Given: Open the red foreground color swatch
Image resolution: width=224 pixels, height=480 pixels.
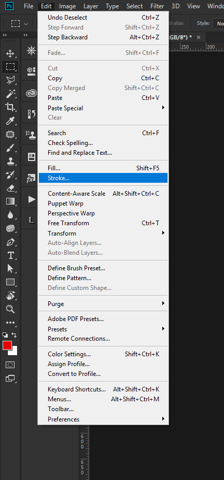Looking at the screenshot, I should click(7, 345).
